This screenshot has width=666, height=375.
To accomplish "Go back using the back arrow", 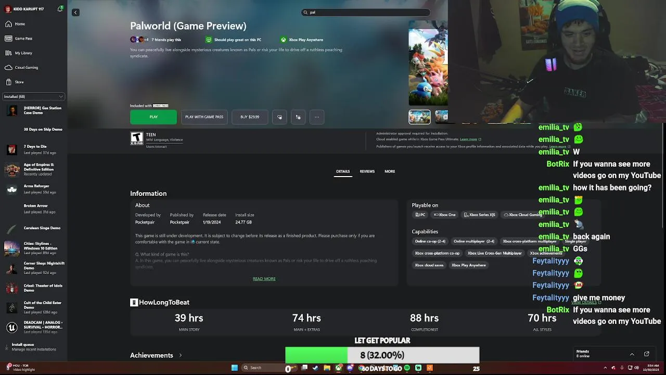I will tap(75, 12).
